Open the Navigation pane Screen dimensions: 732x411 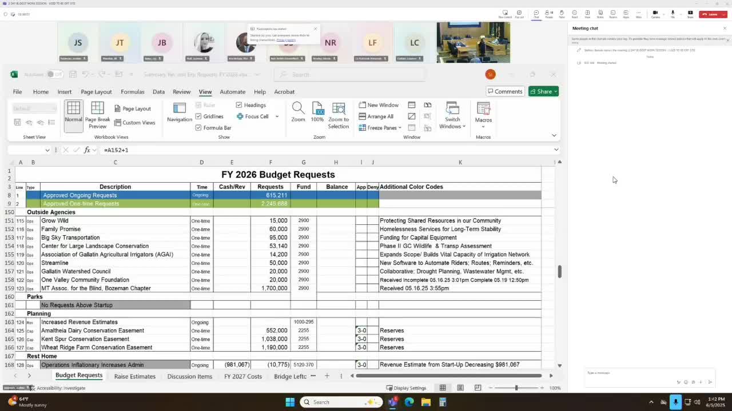(180, 112)
